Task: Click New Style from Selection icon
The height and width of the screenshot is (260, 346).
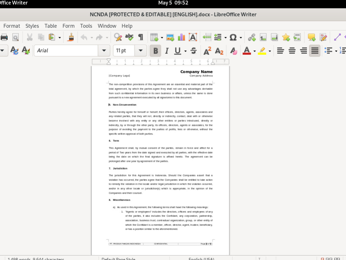Action: tap(26, 51)
